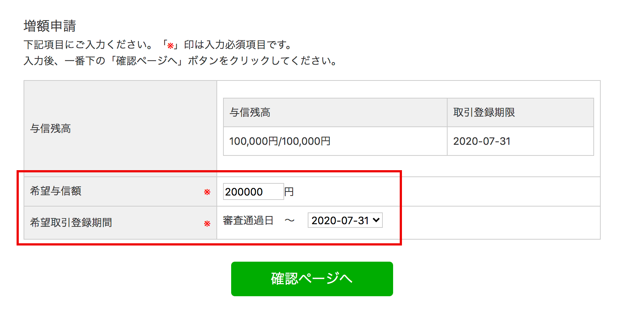Screen dimensions: 625x319
Task: Select the 与信残高 row label in the left column
Action: [50, 129]
